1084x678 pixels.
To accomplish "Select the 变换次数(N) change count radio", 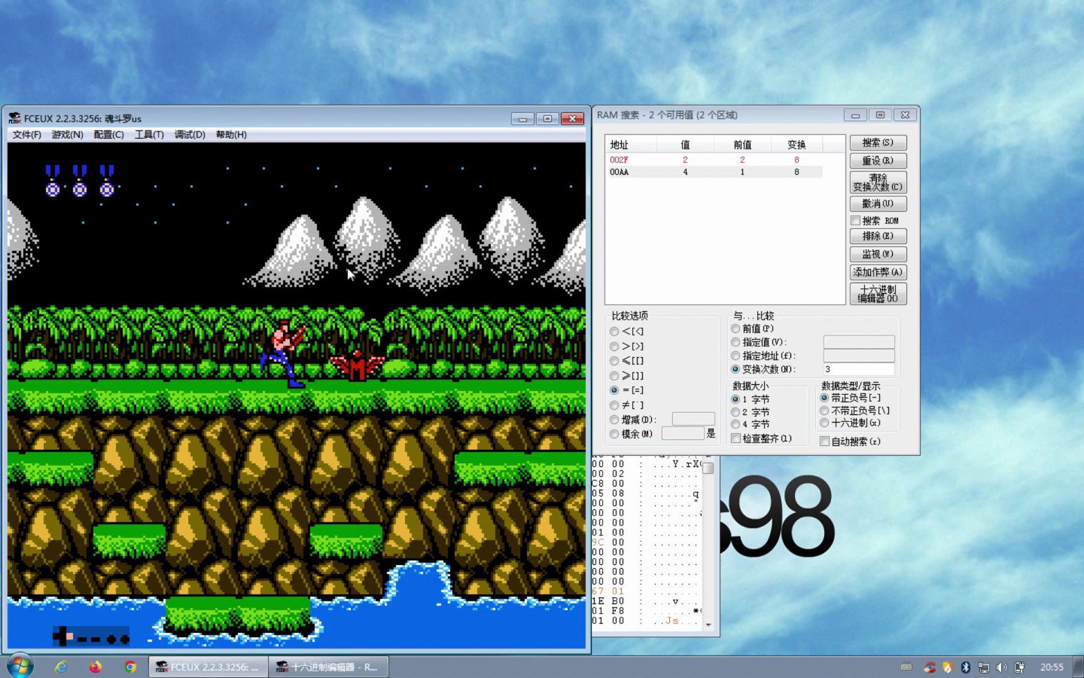I will (x=735, y=369).
